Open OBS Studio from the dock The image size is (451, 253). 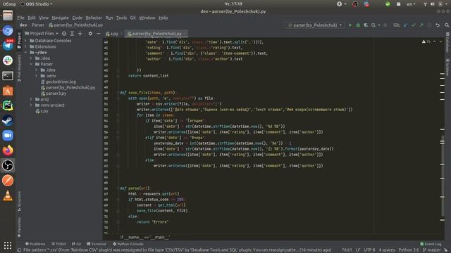point(8,166)
